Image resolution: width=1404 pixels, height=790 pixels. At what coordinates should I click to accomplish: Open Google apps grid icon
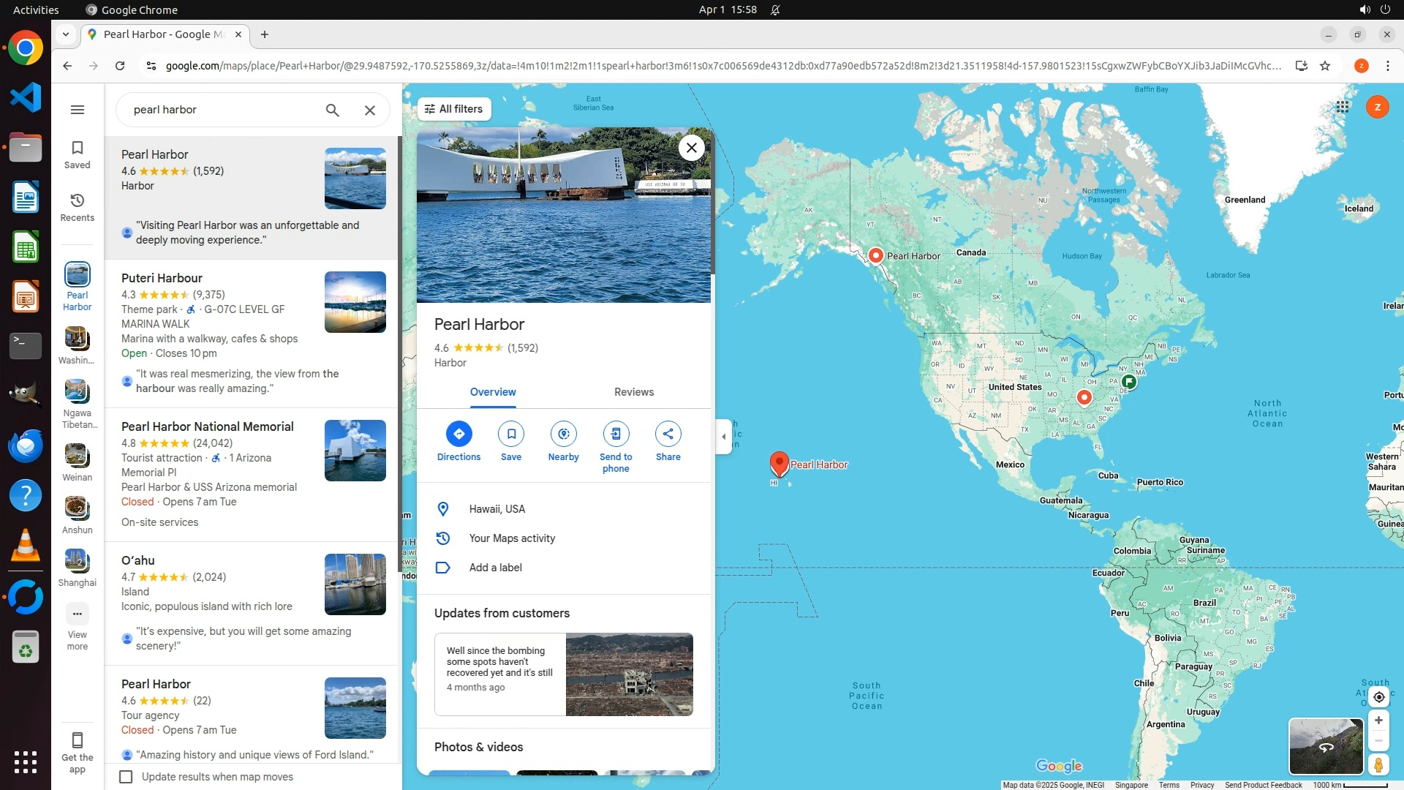(1343, 107)
